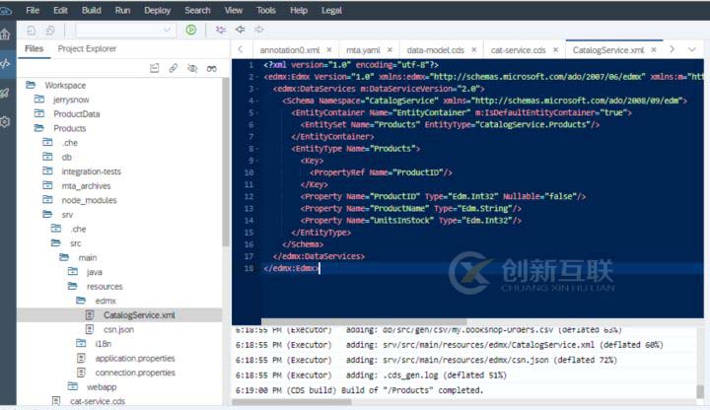Open the Deploy menu
Viewport: 710px width, 410px height.
pyautogui.click(x=157, y=10)
